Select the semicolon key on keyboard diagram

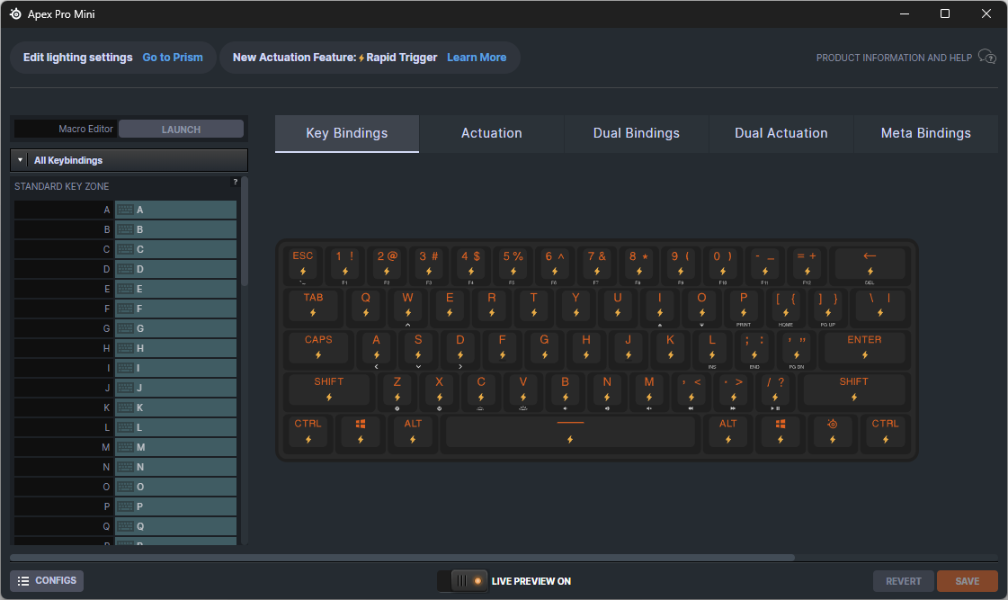pyautogui.click(x=754, y=349)
